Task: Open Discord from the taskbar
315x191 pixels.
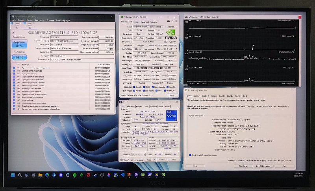Action: click(x=61, y=175)
